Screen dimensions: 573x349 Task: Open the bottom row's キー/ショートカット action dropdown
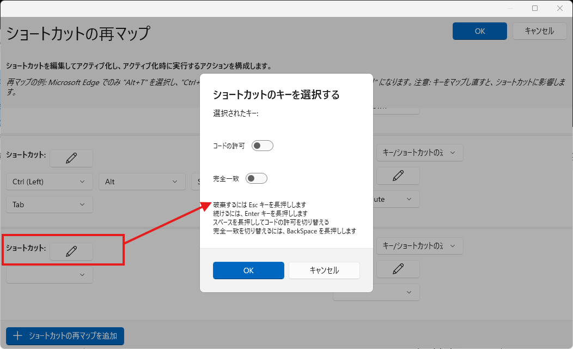point(419,246)
